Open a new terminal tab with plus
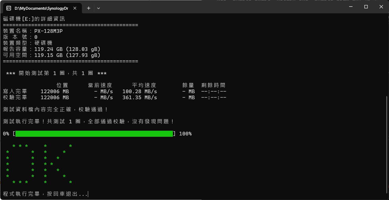The width and height of the screenshot is (389, 200). click(x=89, y=8)
